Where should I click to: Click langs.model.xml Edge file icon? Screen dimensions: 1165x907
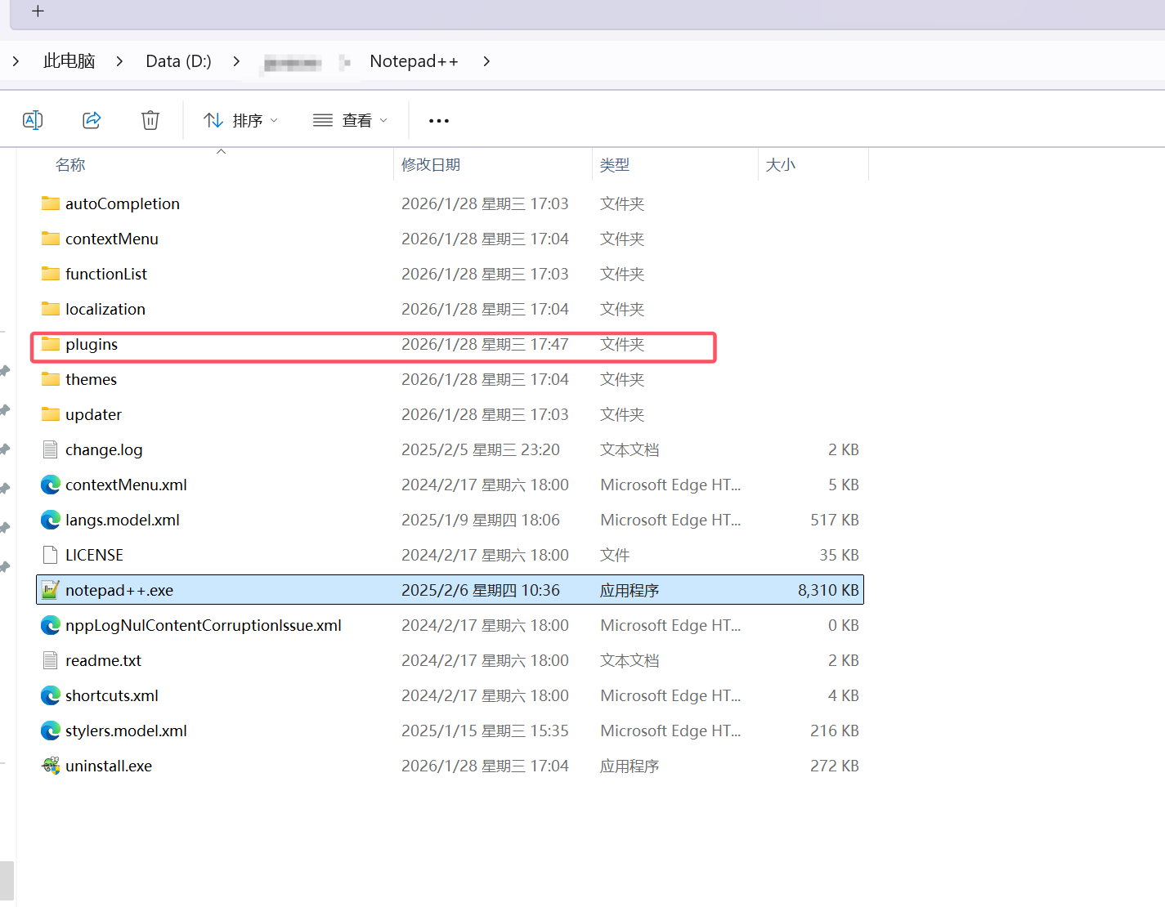(x=51, y=520)
